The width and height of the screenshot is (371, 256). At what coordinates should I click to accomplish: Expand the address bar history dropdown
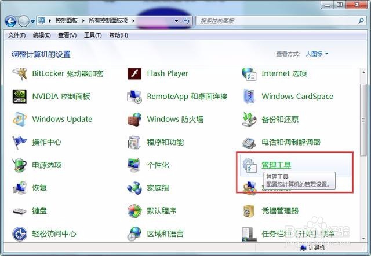pyautogui.click(x=176, y=21)
